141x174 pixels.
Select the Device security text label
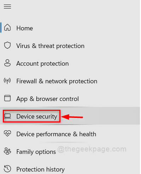point(37,116)
